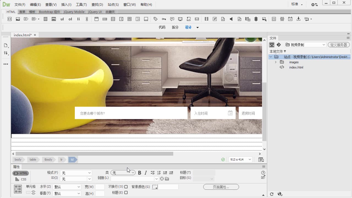This screenshot has height=198, width=352.
Task: Switch Properties to HTML mode
Action: tap(21, 173)
